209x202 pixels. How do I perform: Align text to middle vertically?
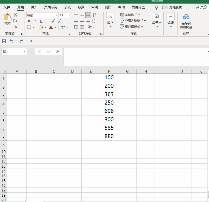point(82,15)
